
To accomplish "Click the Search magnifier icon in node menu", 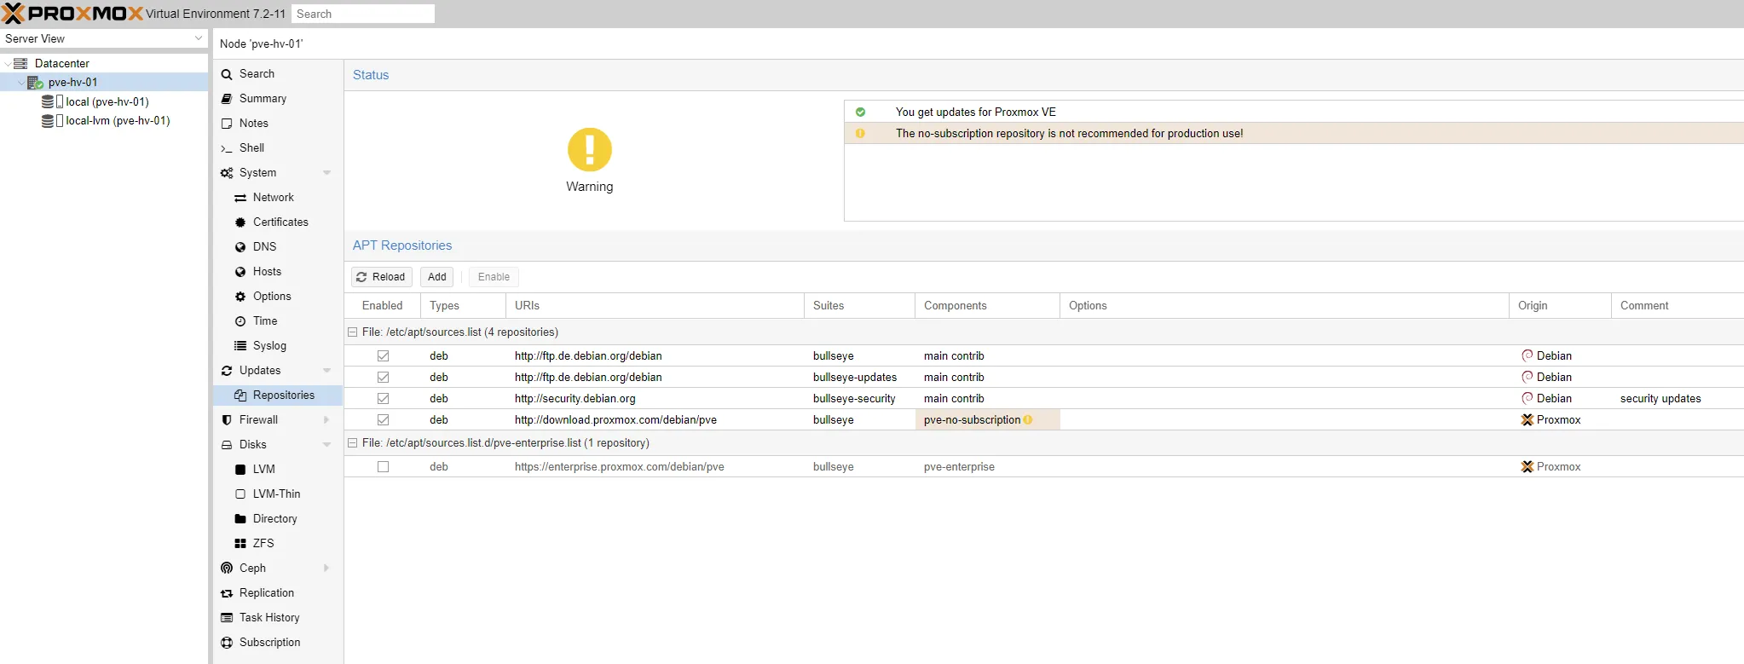I will (227, 75).
